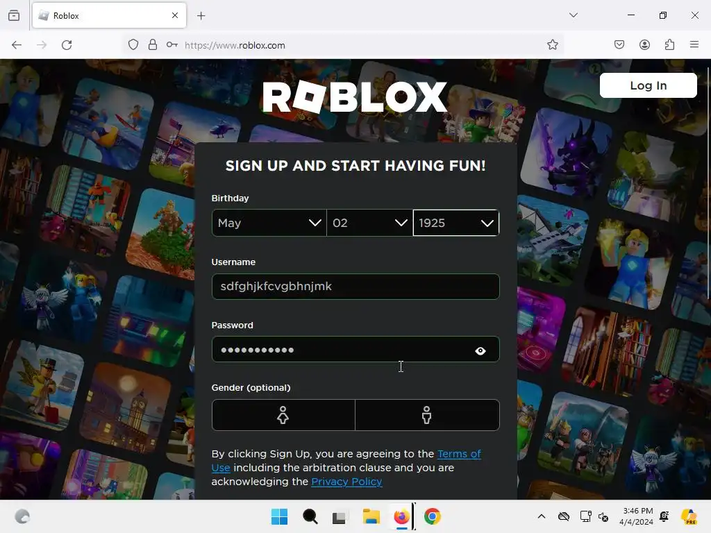Image resolution: width=711 pixels, height=533 pixels.
Task: Click the Password input field
Action: [x=355, y=350]
